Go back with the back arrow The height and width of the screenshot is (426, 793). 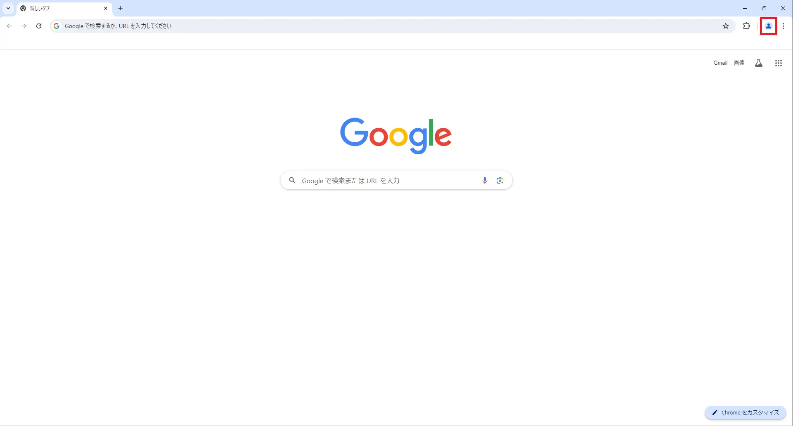(x=9, y=26)
